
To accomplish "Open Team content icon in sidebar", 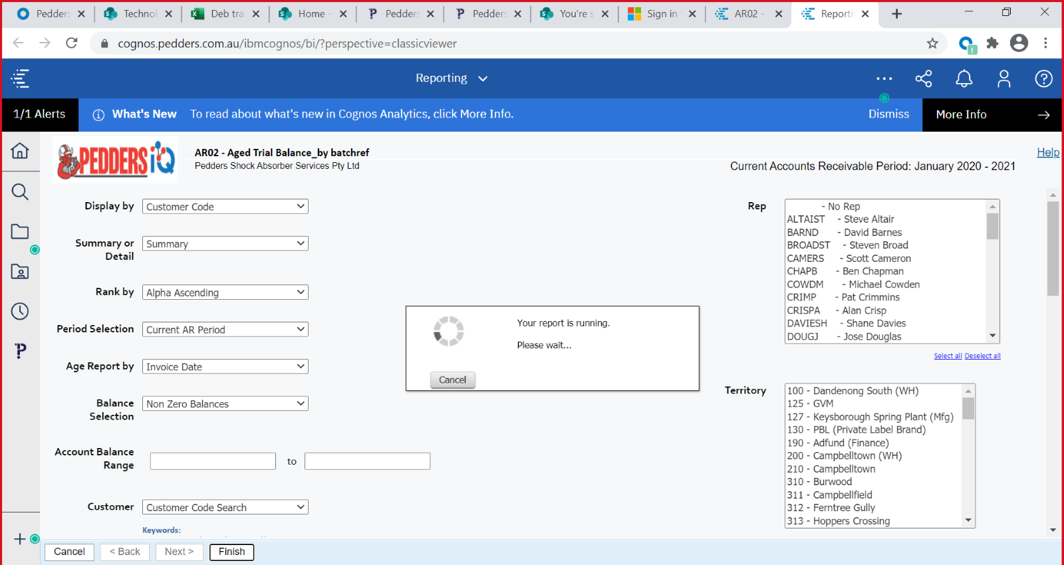I will click(20, 271).
